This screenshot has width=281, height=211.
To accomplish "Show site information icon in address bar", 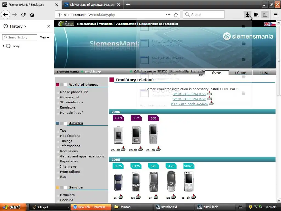I will [x=60, y=15].
